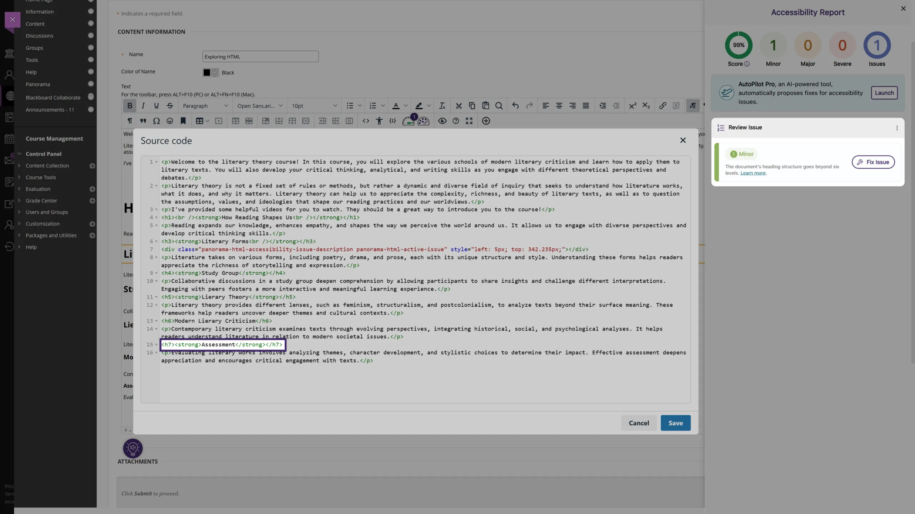Click the Strikethrough icon in toolbar
The height and width of the screenshot is (514, 915).
[170, 106]
